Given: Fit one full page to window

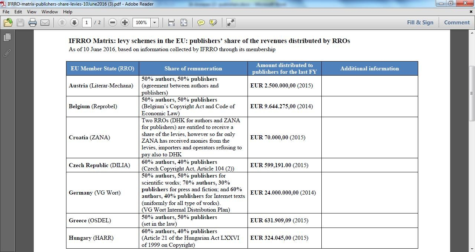Looking at the screenshot, I should [x=184, y=23].
